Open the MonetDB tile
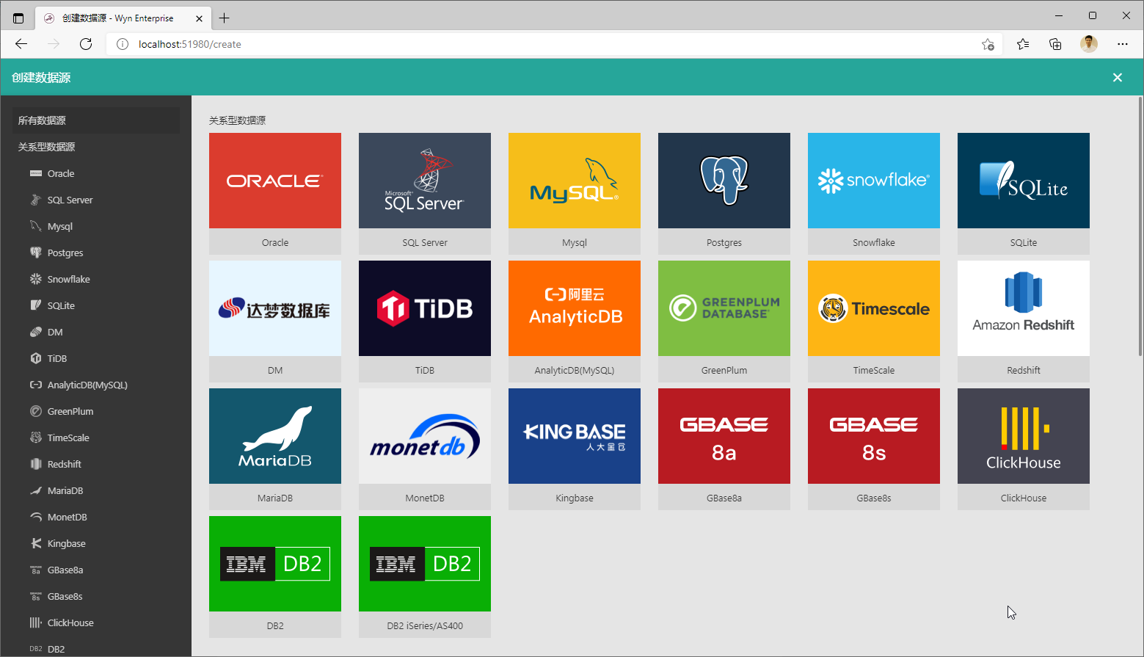 [x=425, y=449]
